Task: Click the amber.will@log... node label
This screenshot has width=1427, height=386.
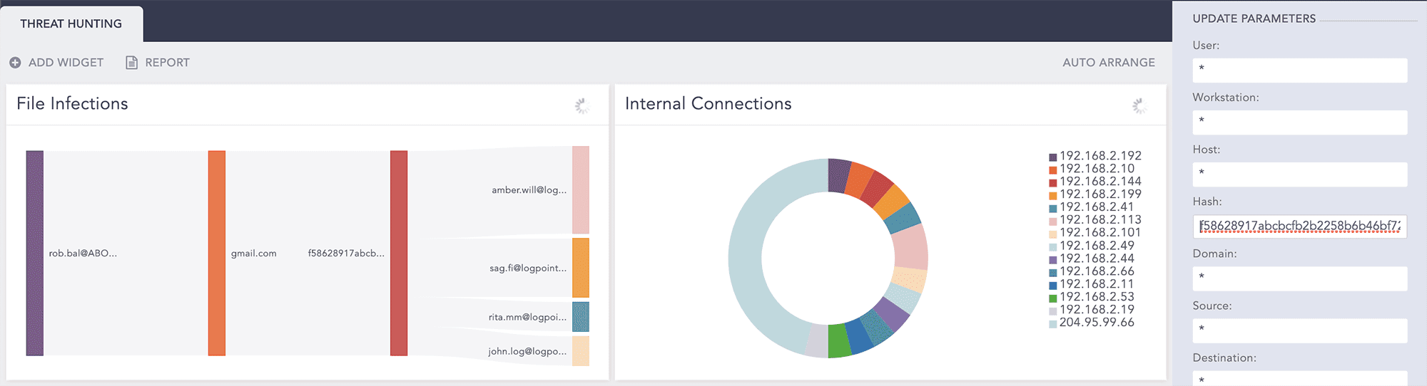Action: pos(529,190)
